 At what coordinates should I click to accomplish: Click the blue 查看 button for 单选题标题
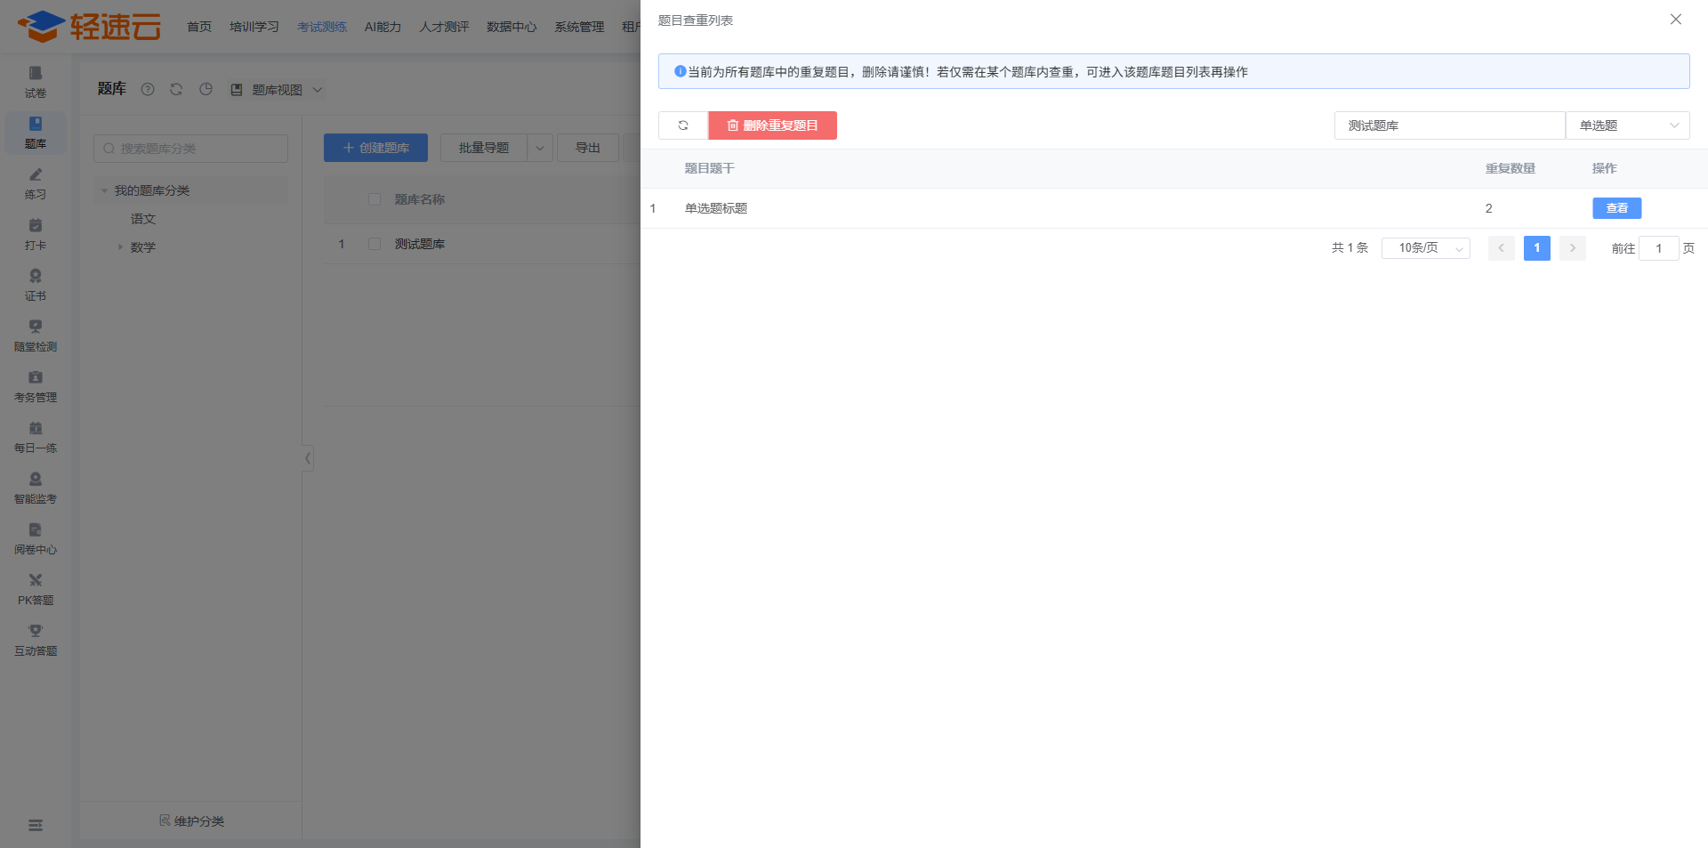1616,208
